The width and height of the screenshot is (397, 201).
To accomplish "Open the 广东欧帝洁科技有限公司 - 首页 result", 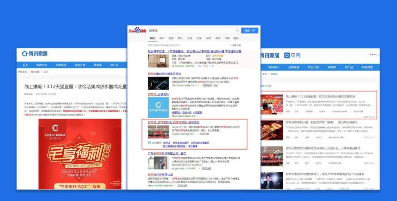I will [167, 153].
